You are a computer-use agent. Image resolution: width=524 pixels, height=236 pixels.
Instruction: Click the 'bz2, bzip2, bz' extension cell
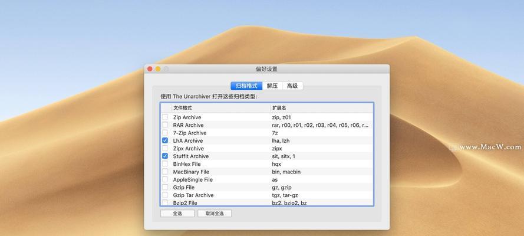(289, 203)
